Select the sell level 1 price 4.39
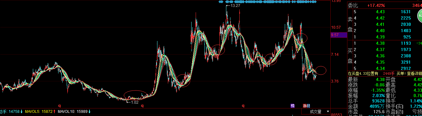The height and width of the screenshot is (116, 422). click(x=380, y=37)
